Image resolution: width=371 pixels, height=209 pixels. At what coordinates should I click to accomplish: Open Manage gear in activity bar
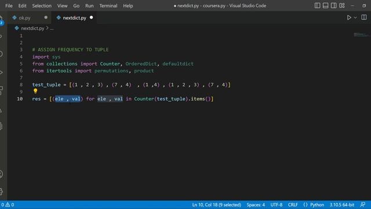coord(1,191)
